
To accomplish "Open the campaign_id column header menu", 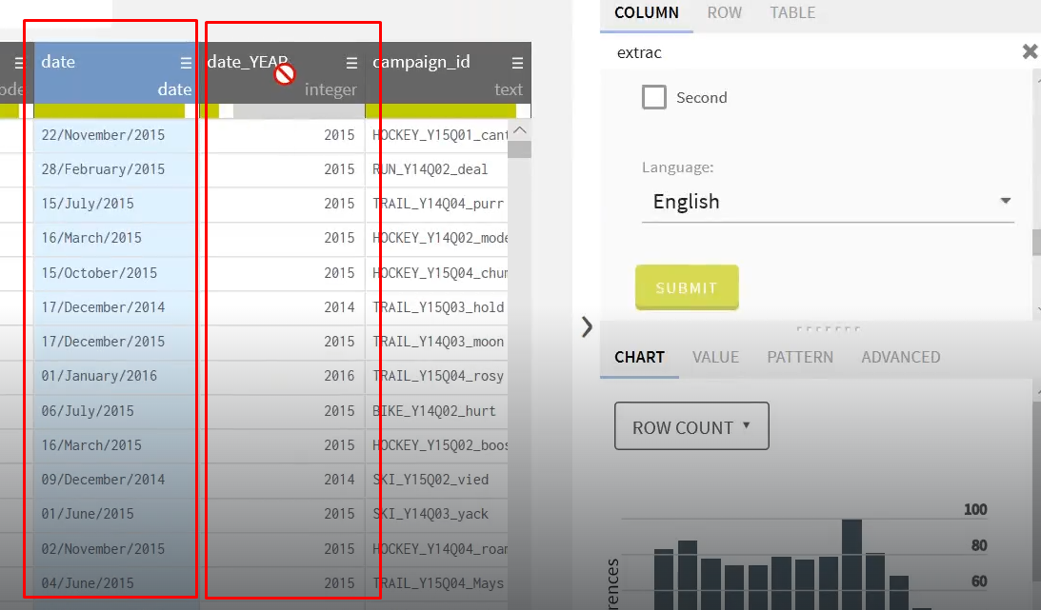I will (x=515, y=62).
